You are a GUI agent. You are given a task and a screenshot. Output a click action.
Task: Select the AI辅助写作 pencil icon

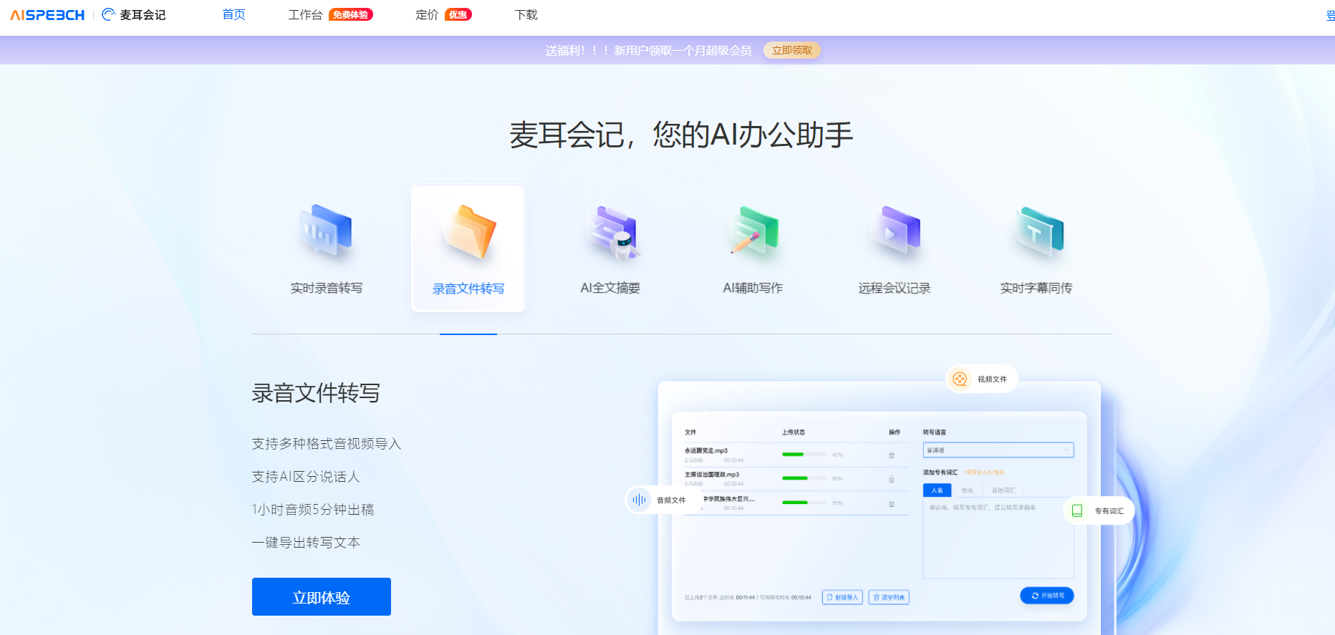[x=753, y=231]
